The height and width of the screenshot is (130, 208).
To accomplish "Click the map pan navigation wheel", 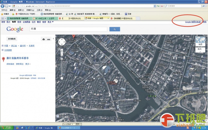I will [62, 42].
